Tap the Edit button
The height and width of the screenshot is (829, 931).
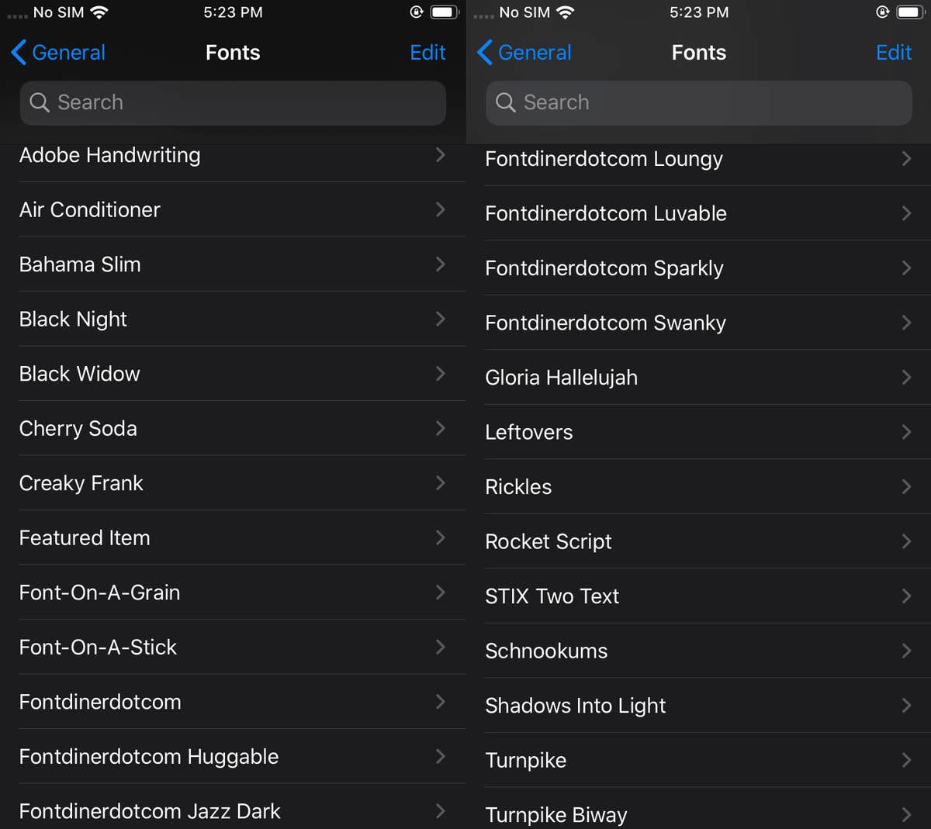[428, 52]
